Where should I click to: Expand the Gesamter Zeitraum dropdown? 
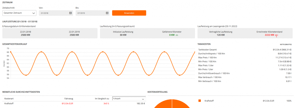[19, 13]
